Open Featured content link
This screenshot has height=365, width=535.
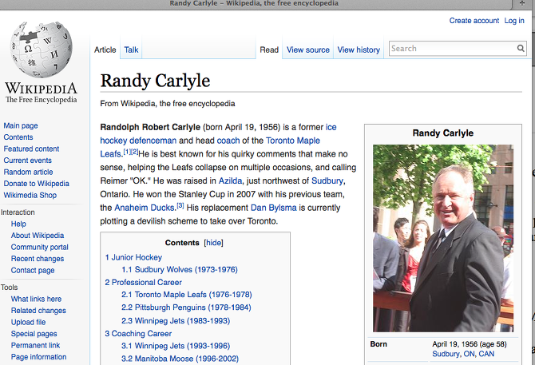(31, 149)
